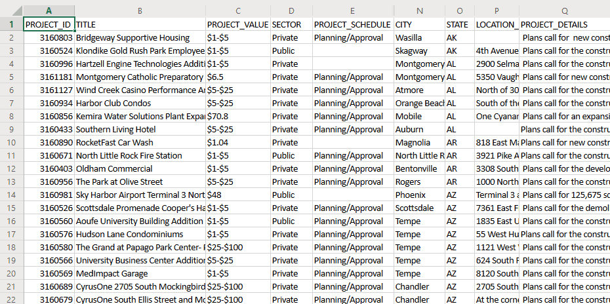610x304 pixels.
Task: Select the Phoenix city cell
Action: tap(419, 195)
